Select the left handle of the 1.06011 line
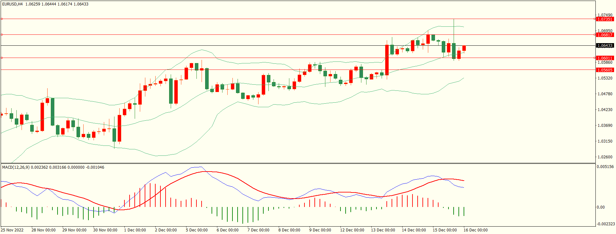Image resolution: width=616 pixels, height=234 pixels. click(2, 58)
